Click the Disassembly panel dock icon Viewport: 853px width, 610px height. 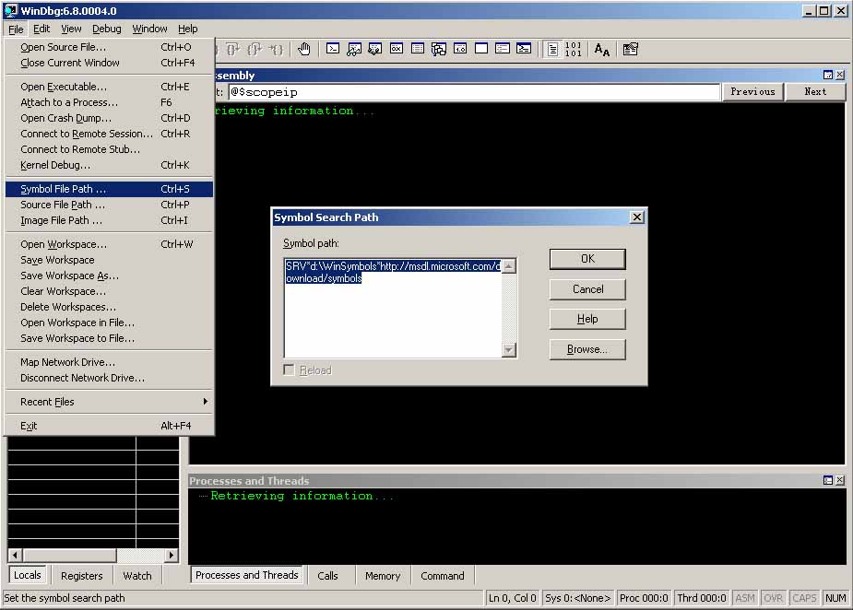coord(828,75)
